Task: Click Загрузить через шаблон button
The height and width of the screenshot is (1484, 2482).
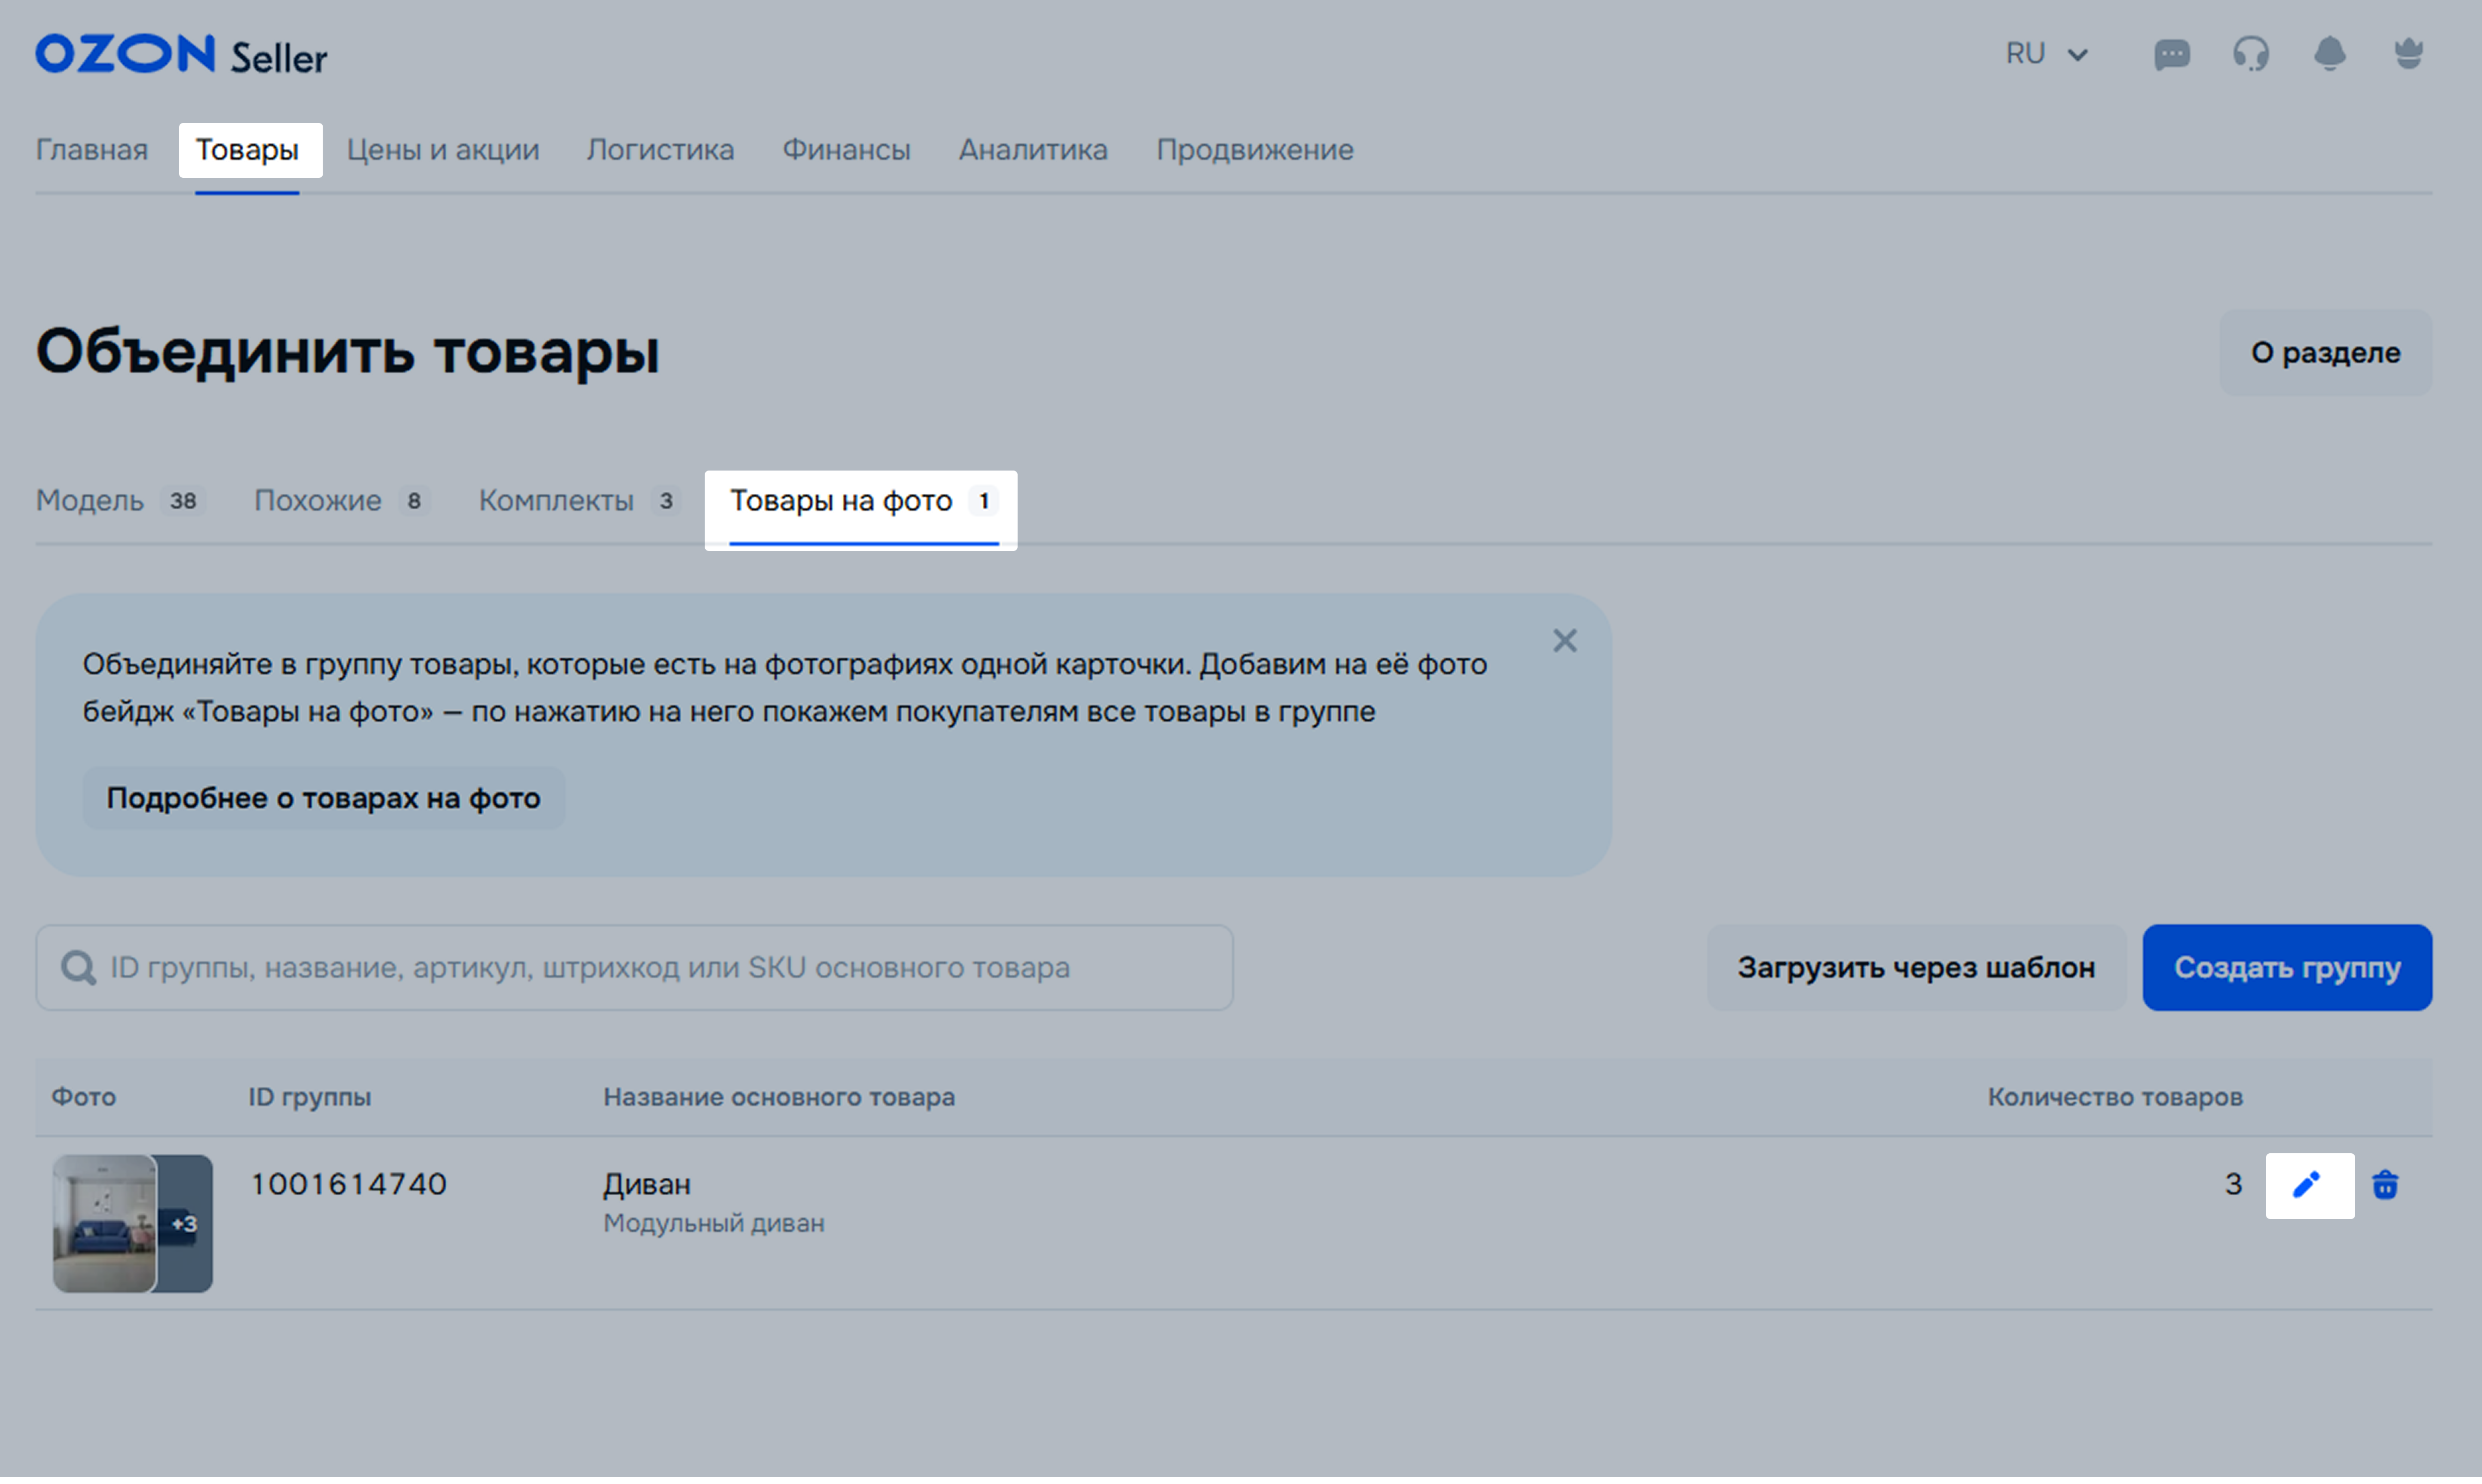Action: (1915, 968)
